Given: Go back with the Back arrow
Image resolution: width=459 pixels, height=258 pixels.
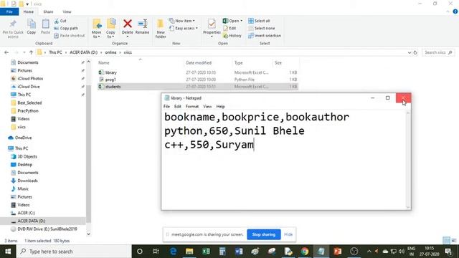Looking at the screenshot, I should (6, 52).
